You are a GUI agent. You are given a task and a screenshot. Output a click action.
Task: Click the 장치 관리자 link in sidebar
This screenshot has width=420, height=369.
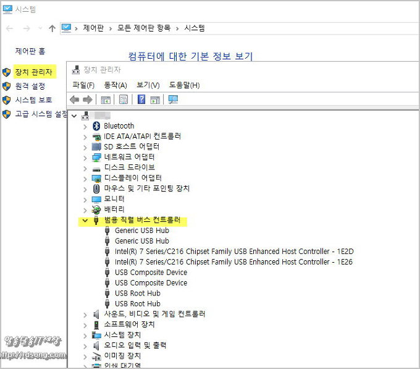click(x=33, y=72)
